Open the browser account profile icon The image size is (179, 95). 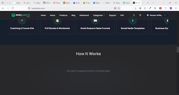(x=140, y=8)
